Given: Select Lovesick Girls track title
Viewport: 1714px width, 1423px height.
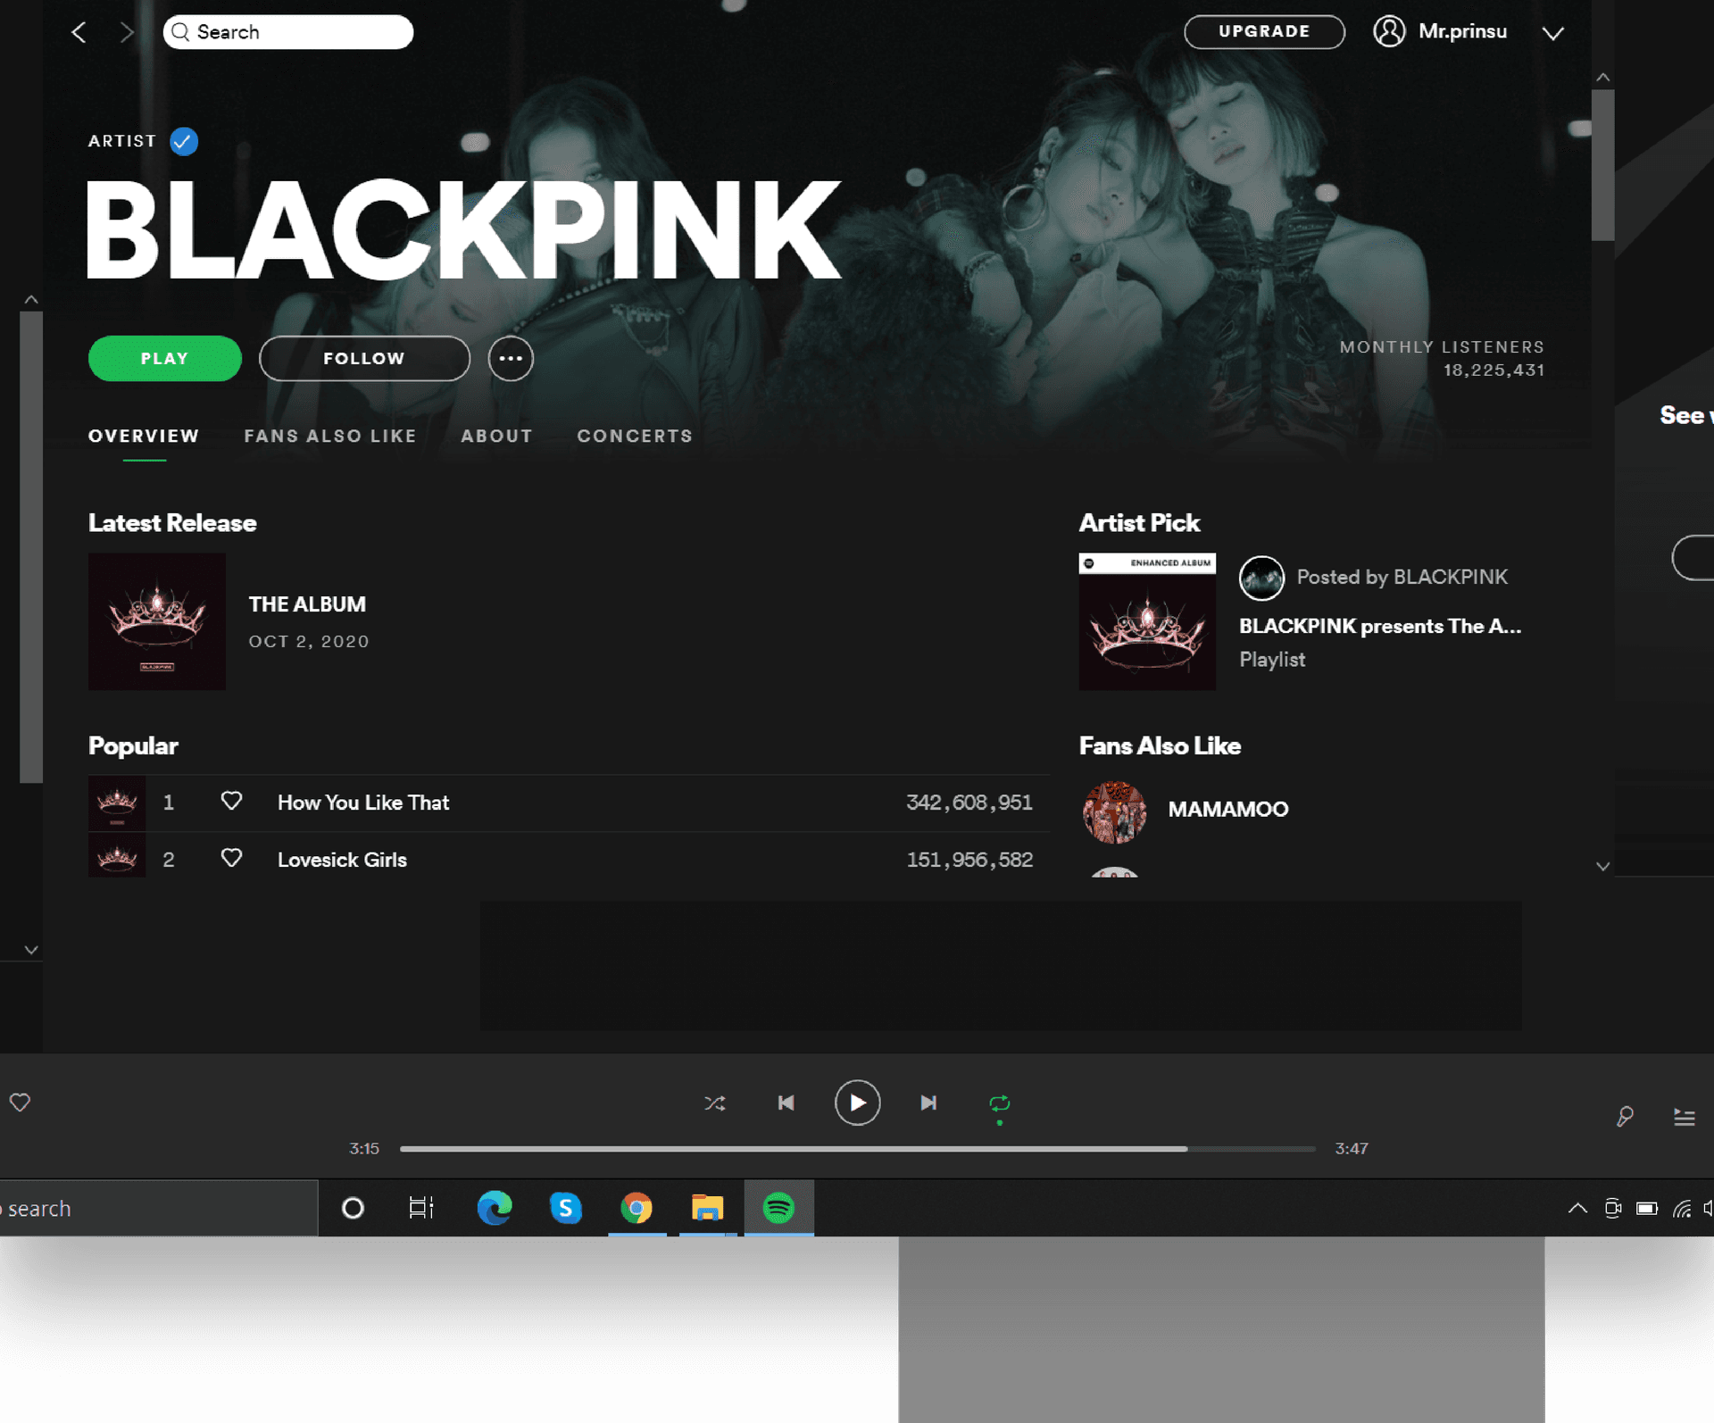Looking at the screenshot, I should [x=342, y=860].
